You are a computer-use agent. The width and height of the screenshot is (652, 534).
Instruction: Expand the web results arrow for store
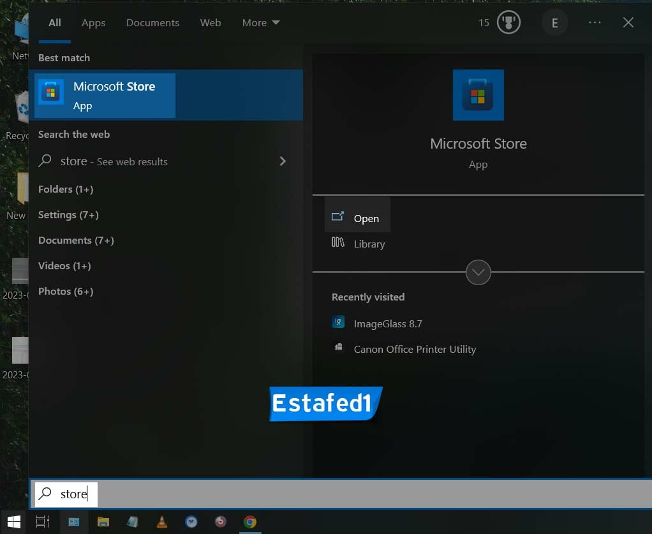pos(283,161)
